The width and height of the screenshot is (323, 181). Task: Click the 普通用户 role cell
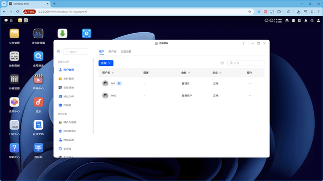click(x=187, y=96)
